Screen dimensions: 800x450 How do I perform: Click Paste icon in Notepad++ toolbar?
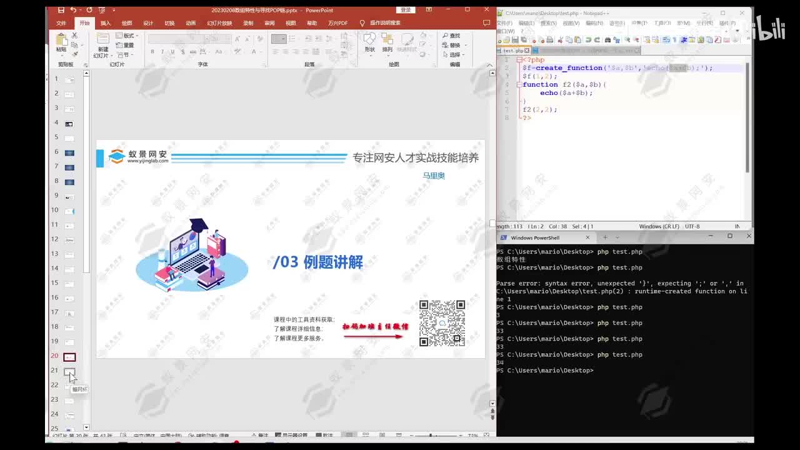click(577, 40)
